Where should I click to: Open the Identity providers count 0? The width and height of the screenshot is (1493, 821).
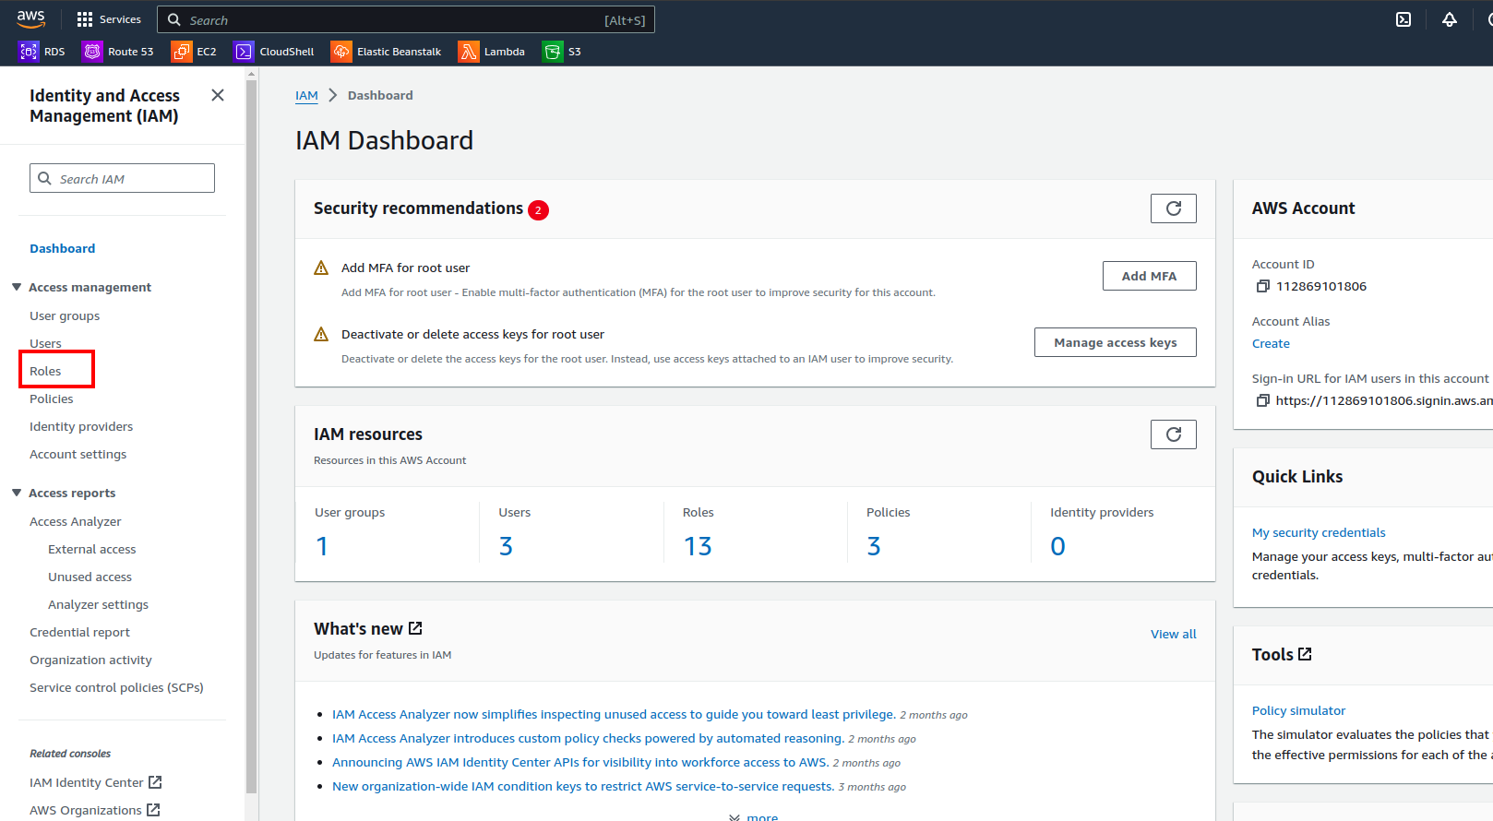click(1057, 546)
